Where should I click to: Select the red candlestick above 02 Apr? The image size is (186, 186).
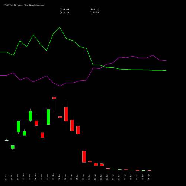[66, 114]
